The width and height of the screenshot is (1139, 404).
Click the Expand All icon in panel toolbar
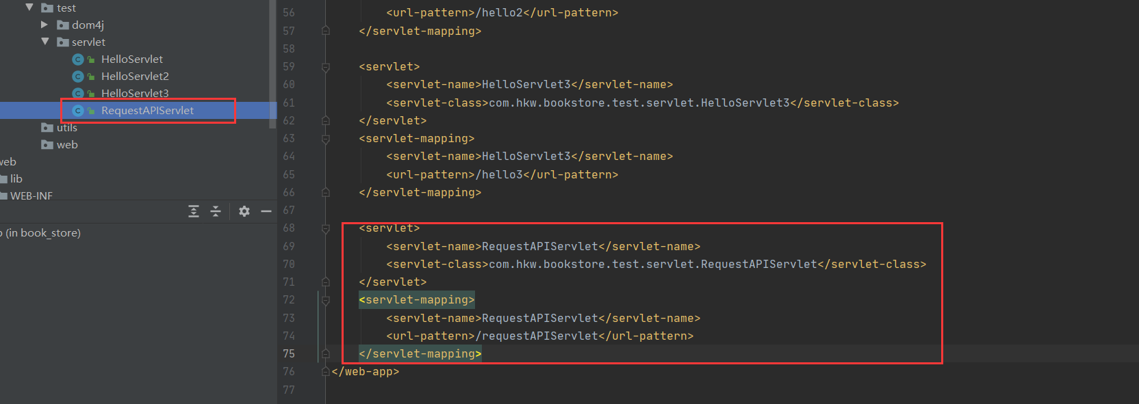194,211
